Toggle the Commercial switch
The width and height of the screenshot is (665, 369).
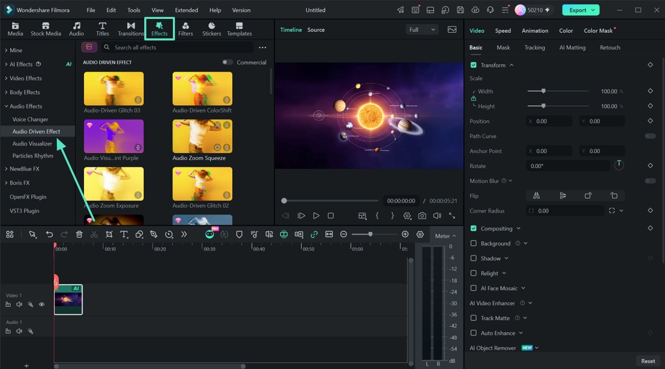pyautogui.click(x=228, y=62)
